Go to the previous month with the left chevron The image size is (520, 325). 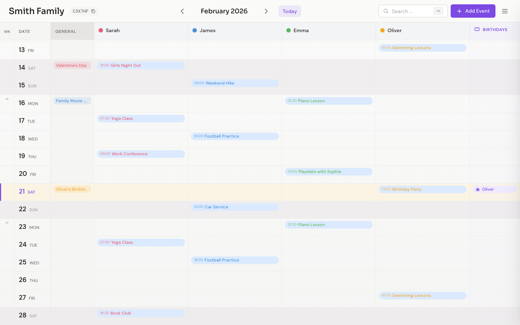[182, 11]
